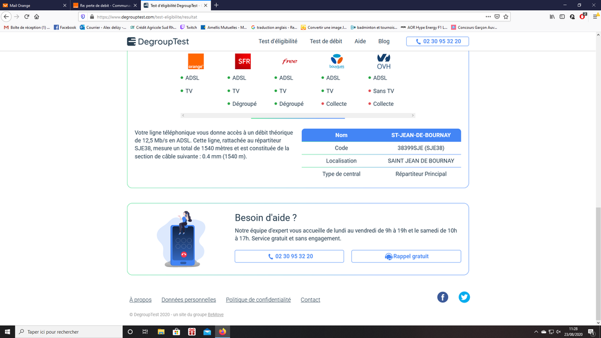Follow the BeMove group link
This screenshot has width=601, height=338.
click(215, 315)
